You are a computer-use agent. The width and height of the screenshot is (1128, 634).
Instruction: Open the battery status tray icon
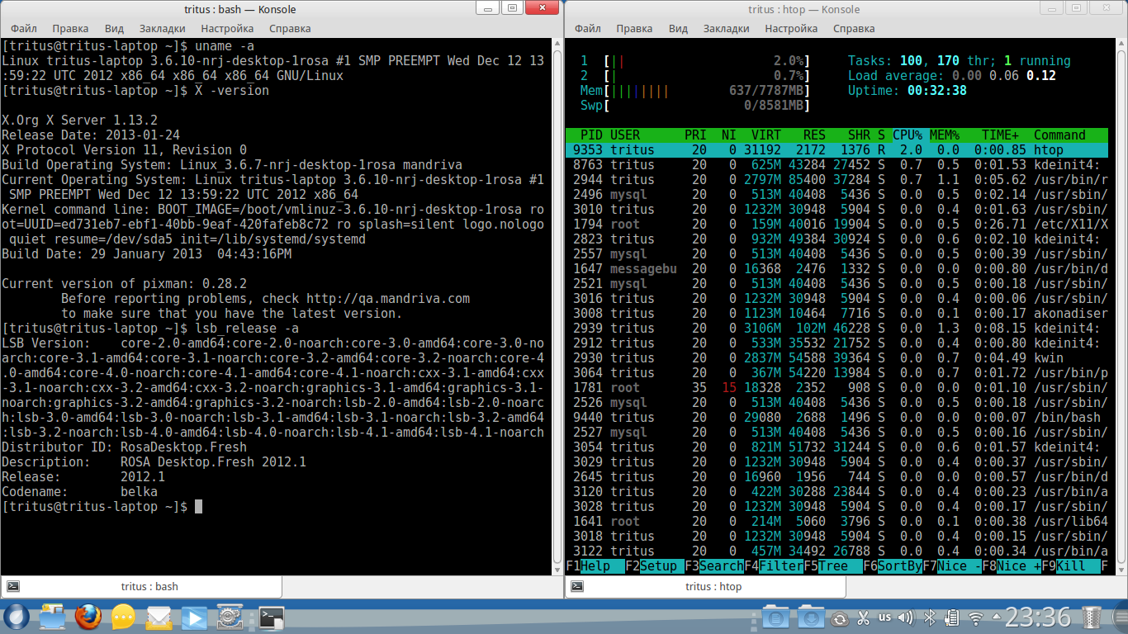pos(951,617)
